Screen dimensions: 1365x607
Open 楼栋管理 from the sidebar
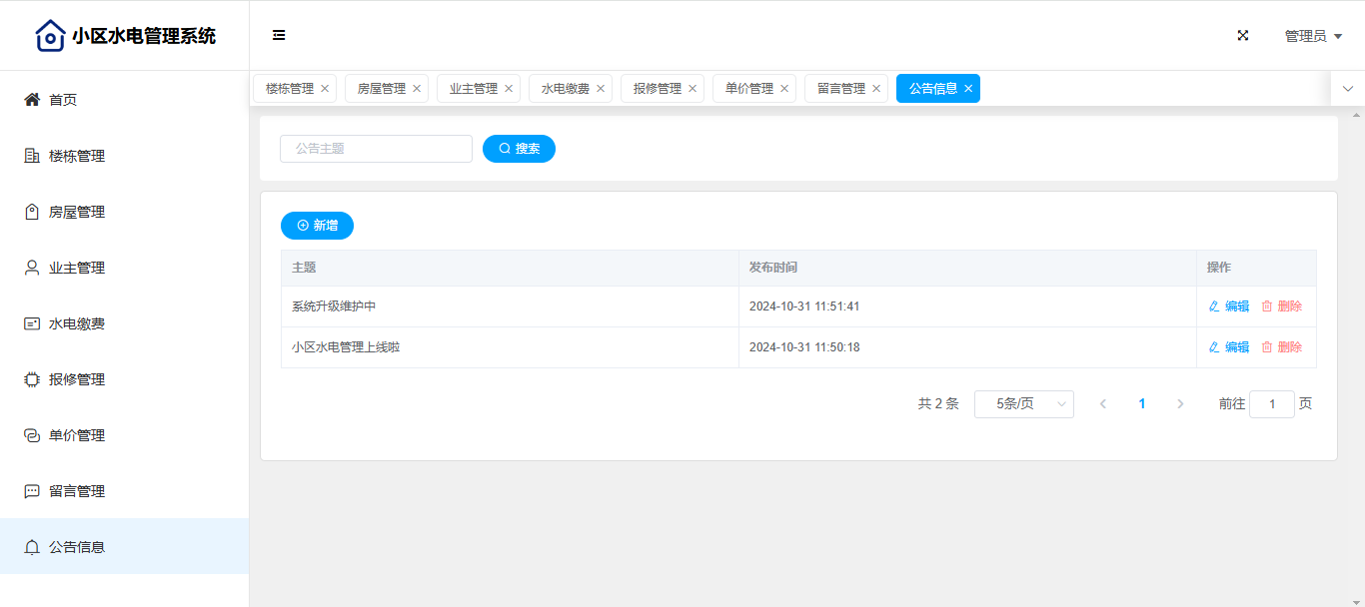point(76,156)
